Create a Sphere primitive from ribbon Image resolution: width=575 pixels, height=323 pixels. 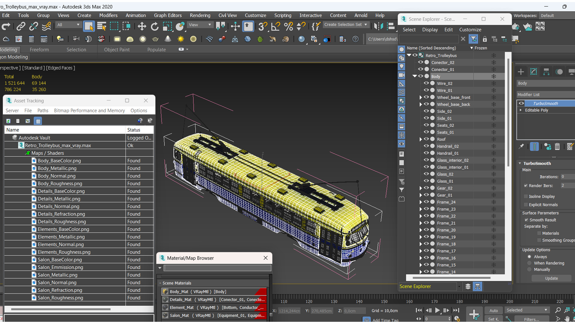(x=143, y=39)
